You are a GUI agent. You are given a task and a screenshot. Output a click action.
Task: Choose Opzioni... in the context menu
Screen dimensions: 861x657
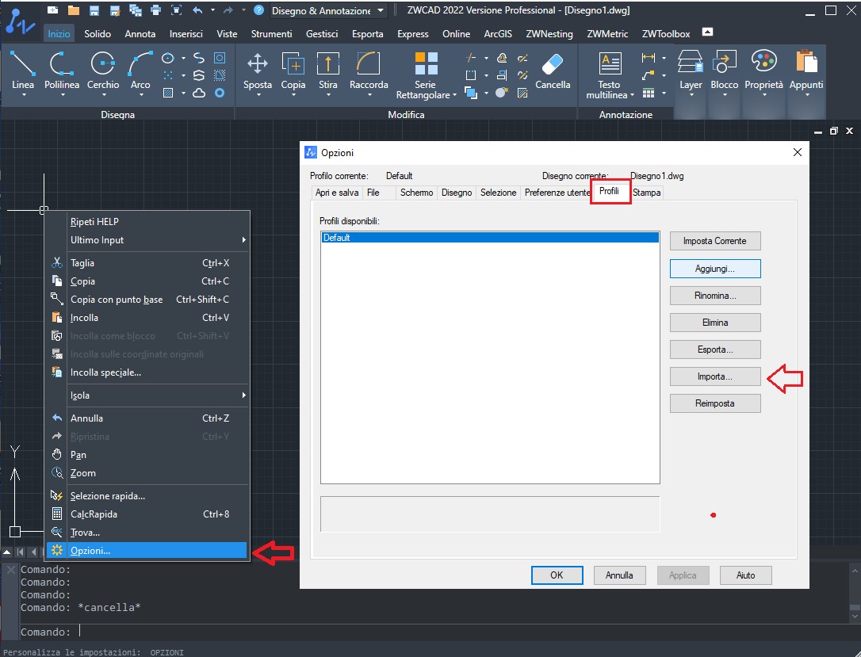tap(147, 551)
